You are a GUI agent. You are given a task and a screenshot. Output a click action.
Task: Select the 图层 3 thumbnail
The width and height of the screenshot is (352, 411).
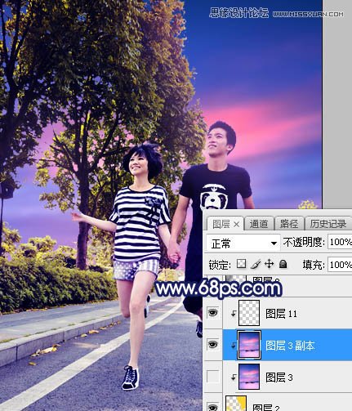pyautogui.click(x=249, y=377)
